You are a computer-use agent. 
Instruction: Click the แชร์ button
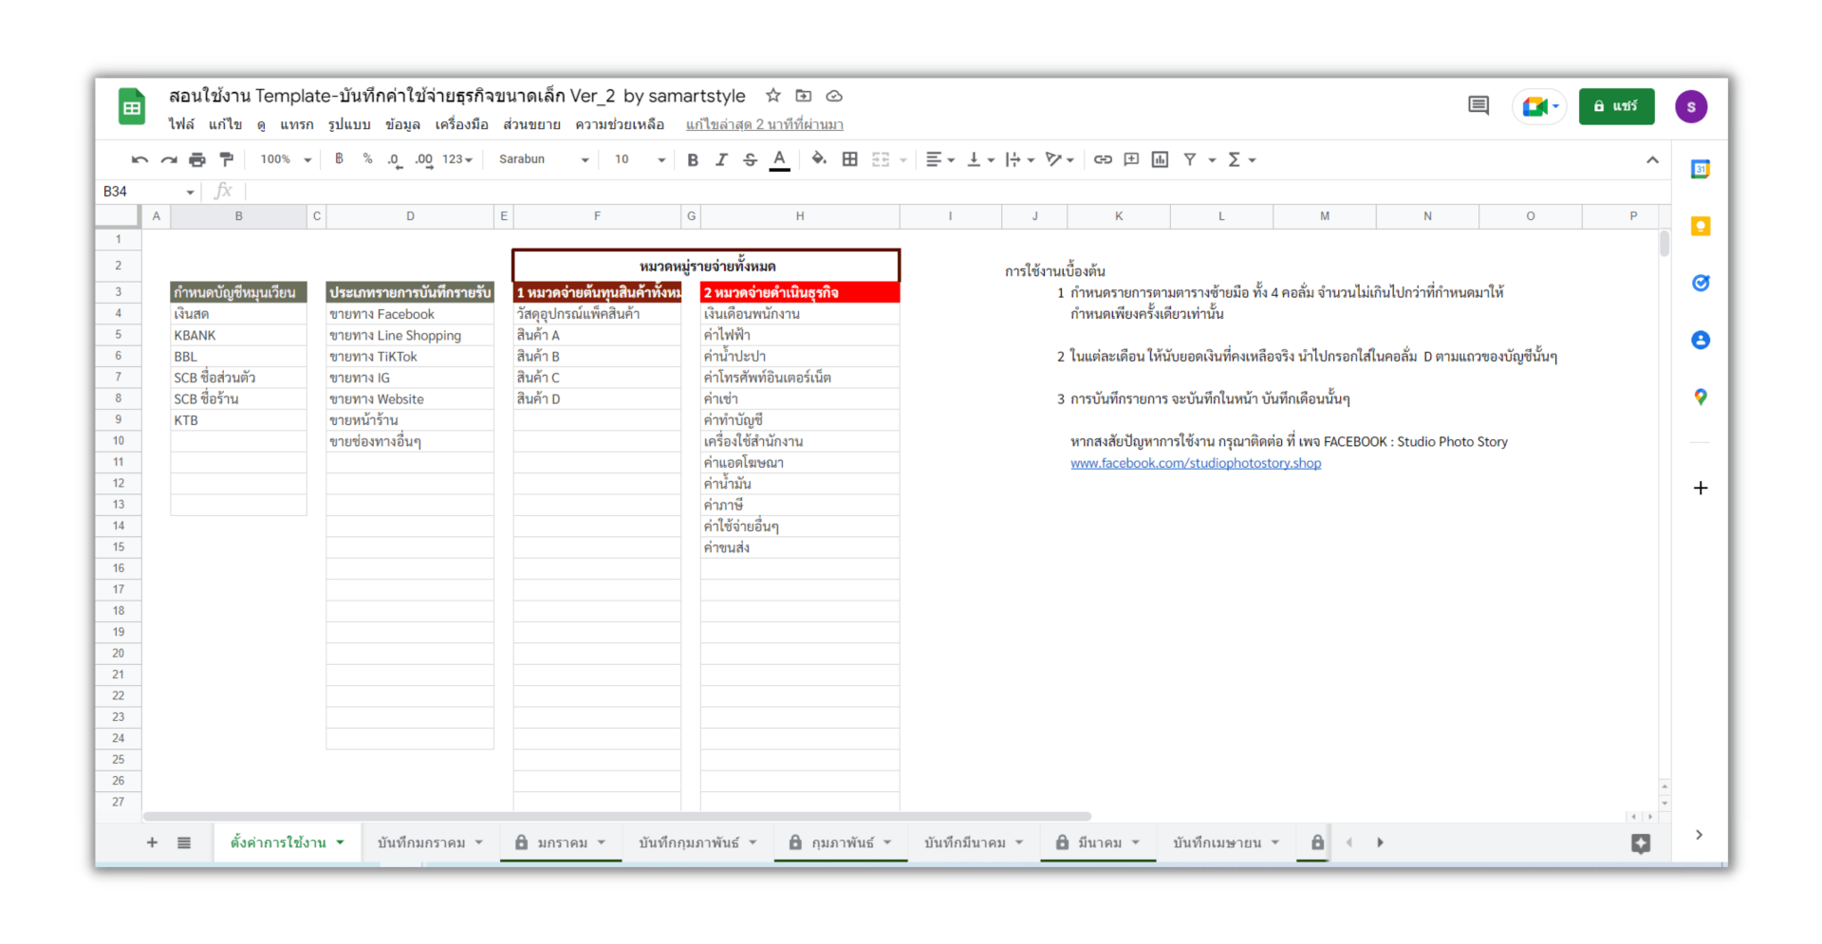(1616, 106)
